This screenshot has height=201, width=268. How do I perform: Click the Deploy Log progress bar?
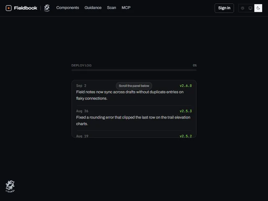pos(134,70)
